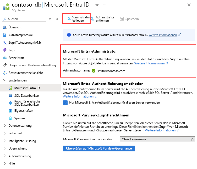Viewport: 197px width, 169px height.
Task: Click the Schnellstart cloud icon
Action: (5, 58)
